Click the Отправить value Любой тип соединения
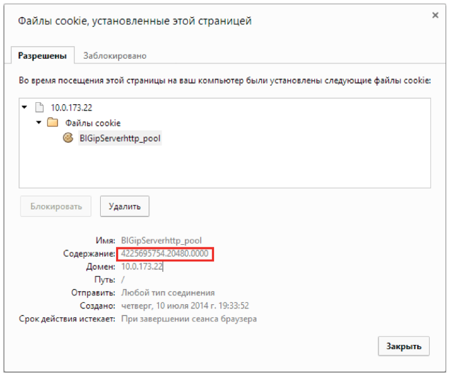Viewport: 449px width, 376px height. [168, 293]
